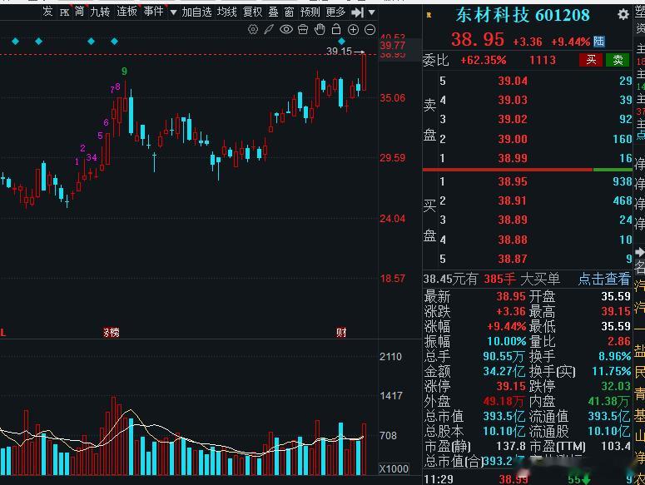Click the 跌停 value 32.03

tap(616, 386)
